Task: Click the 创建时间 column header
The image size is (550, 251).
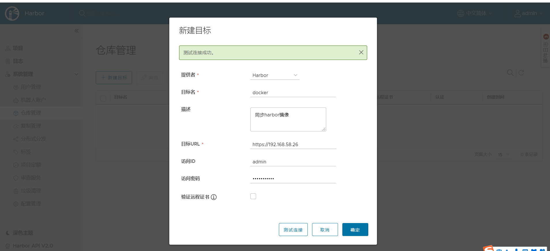Action: tap(495, 97)
